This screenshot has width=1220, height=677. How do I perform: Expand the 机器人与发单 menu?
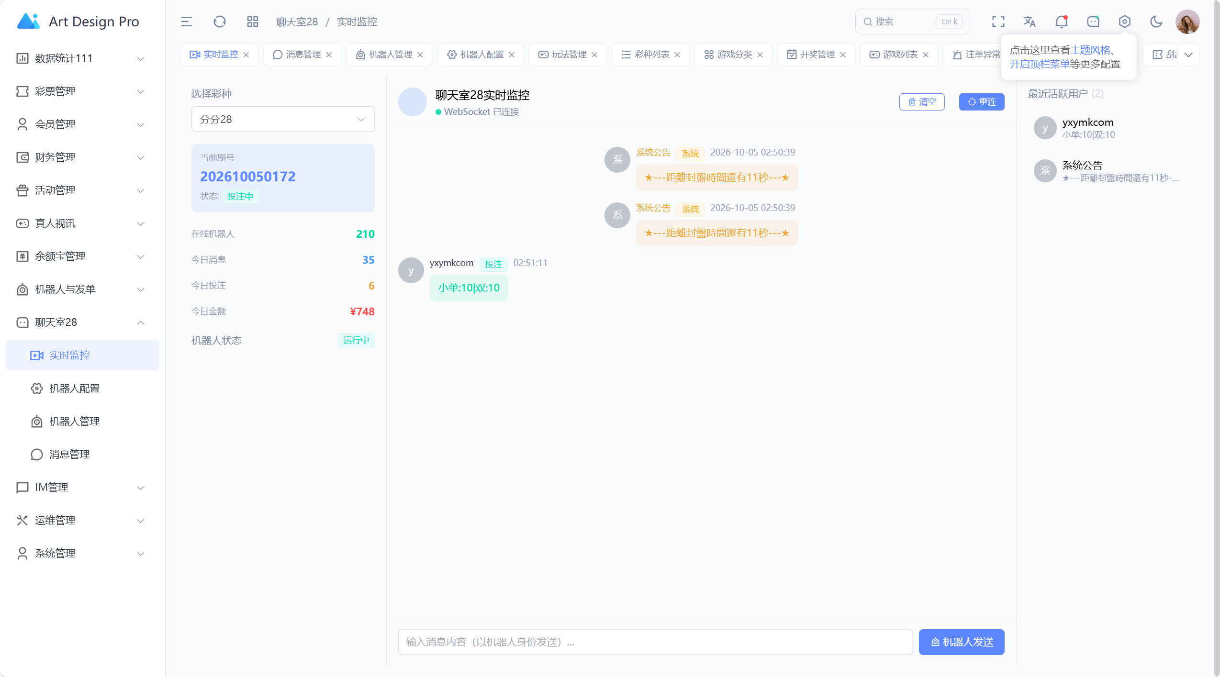82,289
